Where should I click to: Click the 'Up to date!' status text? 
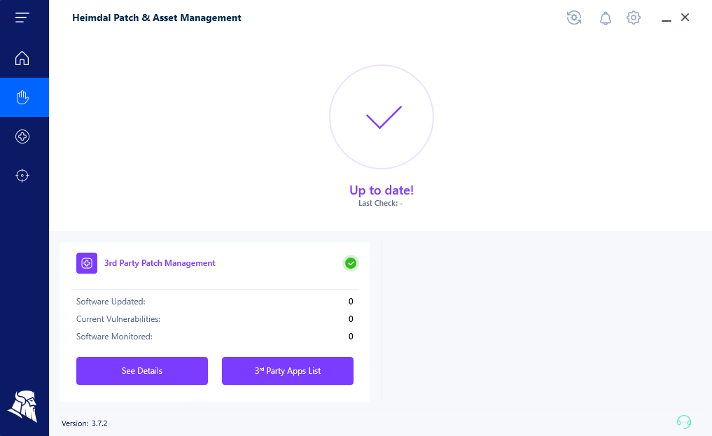point(382,190)
